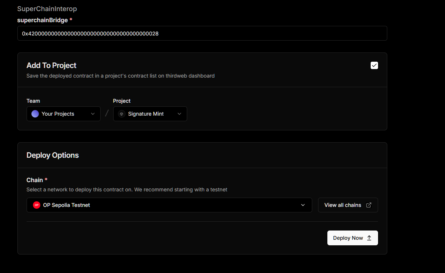Click the red OP chain logo icon
Screen dimensions: 445x273
(37, 205)
